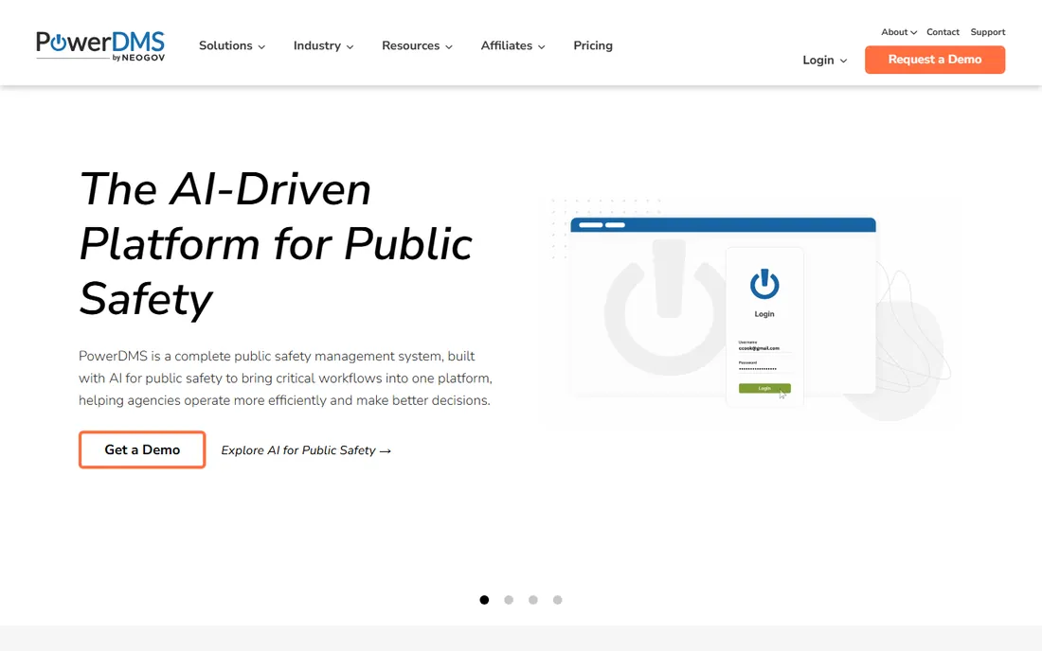Expand the Affiliates menu
The width and height of the screenshot is (1042, 651).
click(512, 45)
